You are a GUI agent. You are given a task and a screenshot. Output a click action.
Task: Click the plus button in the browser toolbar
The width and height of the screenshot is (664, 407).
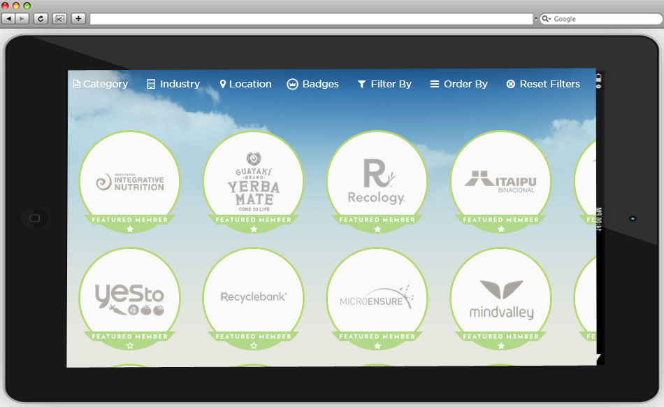tap(78, 19)
